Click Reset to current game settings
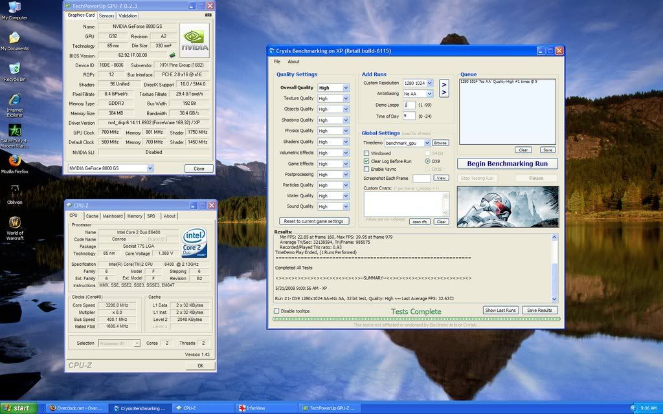 (x=314, y=221)
